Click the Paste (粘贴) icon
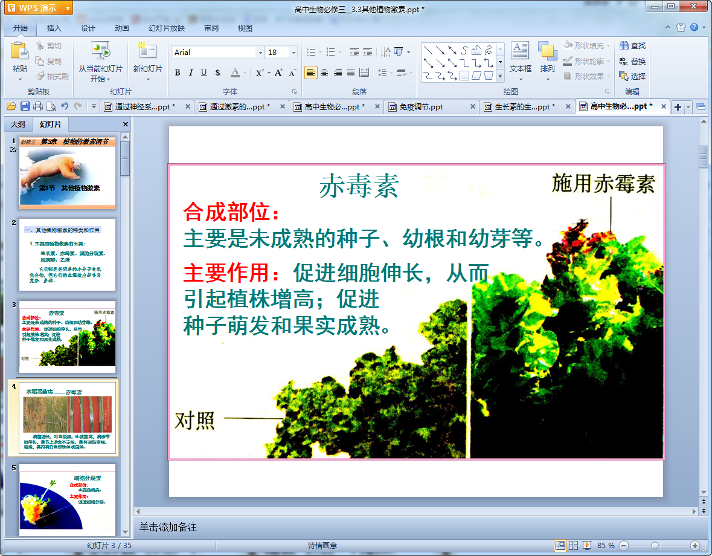The width and height of the screenshot is (712, 556). (x=19, y=50)
